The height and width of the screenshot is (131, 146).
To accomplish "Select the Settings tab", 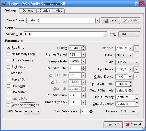I will coord(11,10).
